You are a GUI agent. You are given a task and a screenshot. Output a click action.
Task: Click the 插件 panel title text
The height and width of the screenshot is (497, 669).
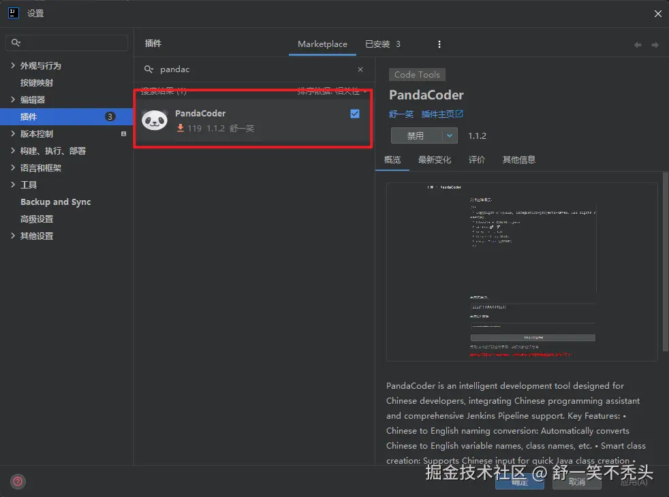click(x=153, y=43)
